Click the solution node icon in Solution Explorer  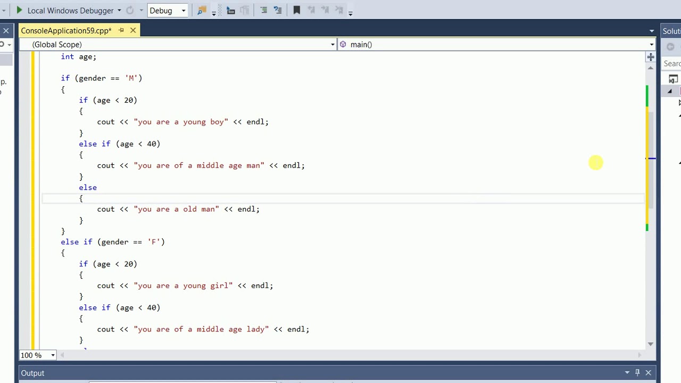673,80
